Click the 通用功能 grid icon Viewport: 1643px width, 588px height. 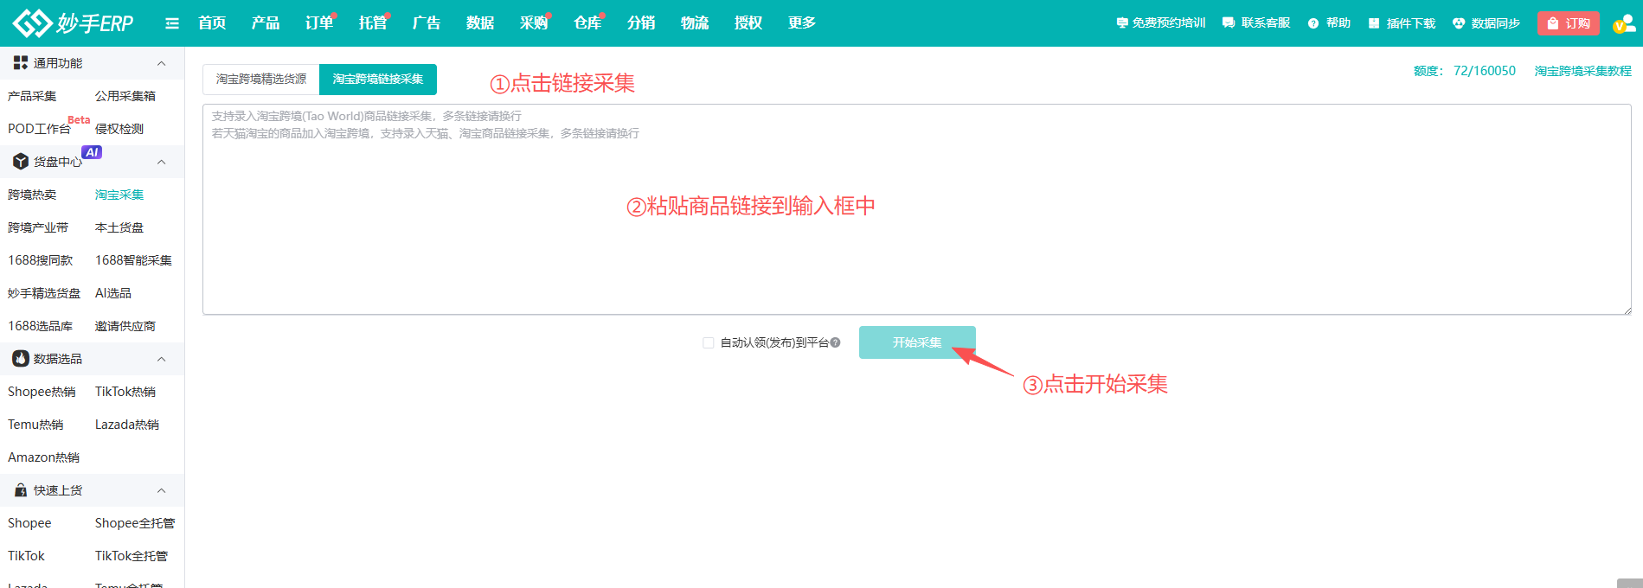pos(21,63)
